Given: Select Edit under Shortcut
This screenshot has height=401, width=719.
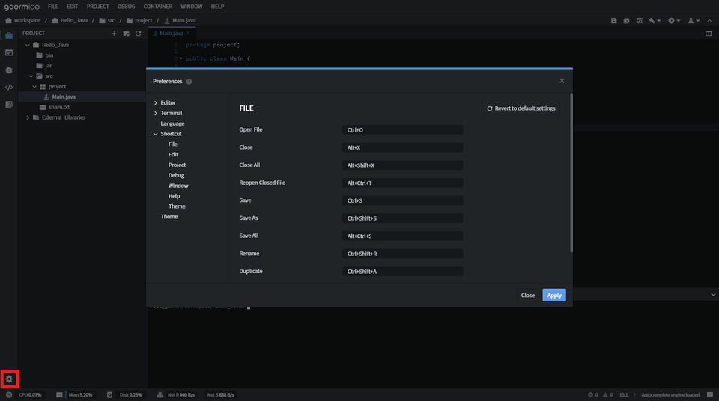Looking at the screenshot, I should coord(173,155).
